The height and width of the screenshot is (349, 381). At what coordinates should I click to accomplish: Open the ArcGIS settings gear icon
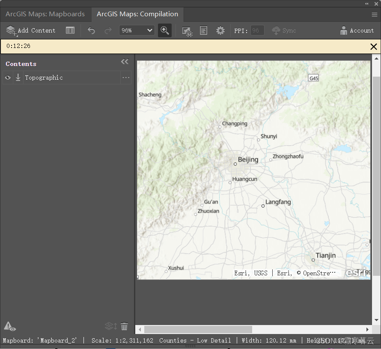[x=220, y=30]
